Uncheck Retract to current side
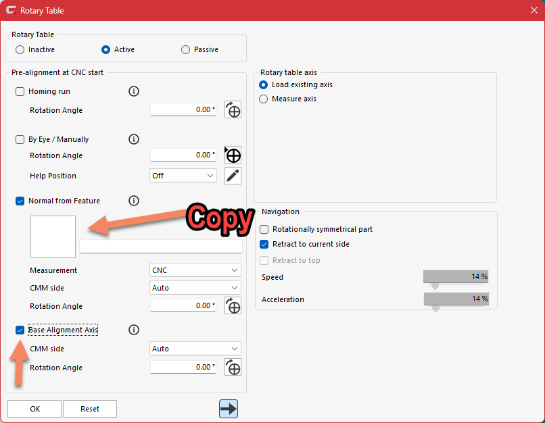The height and width of the screenshot is (423, 545). pos(264,244)
